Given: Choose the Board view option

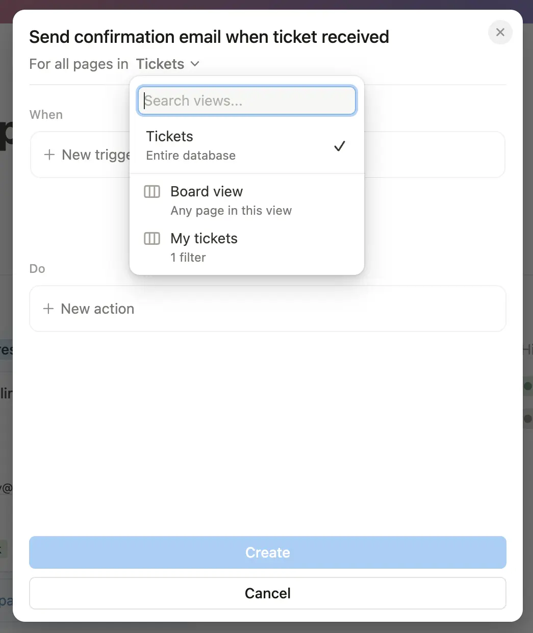Looking at the screenshot, I should tap(207, 192).
